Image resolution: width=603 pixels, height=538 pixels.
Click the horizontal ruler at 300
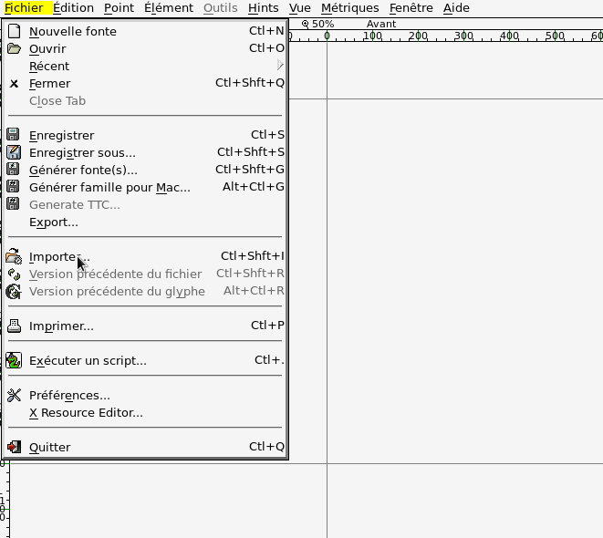[464, 36]
